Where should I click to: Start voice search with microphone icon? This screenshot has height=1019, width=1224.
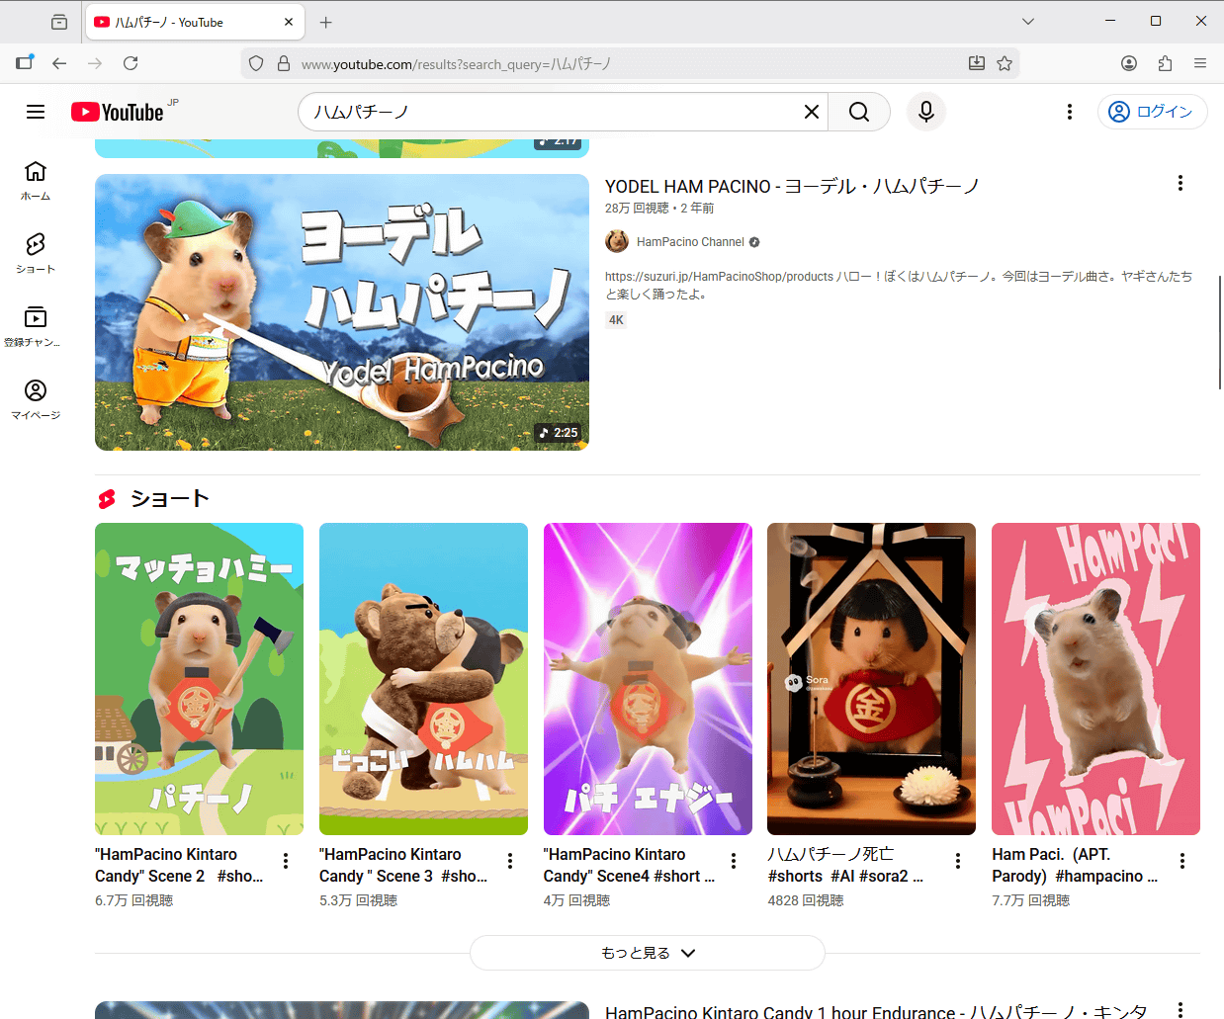[x=925, y=112]
